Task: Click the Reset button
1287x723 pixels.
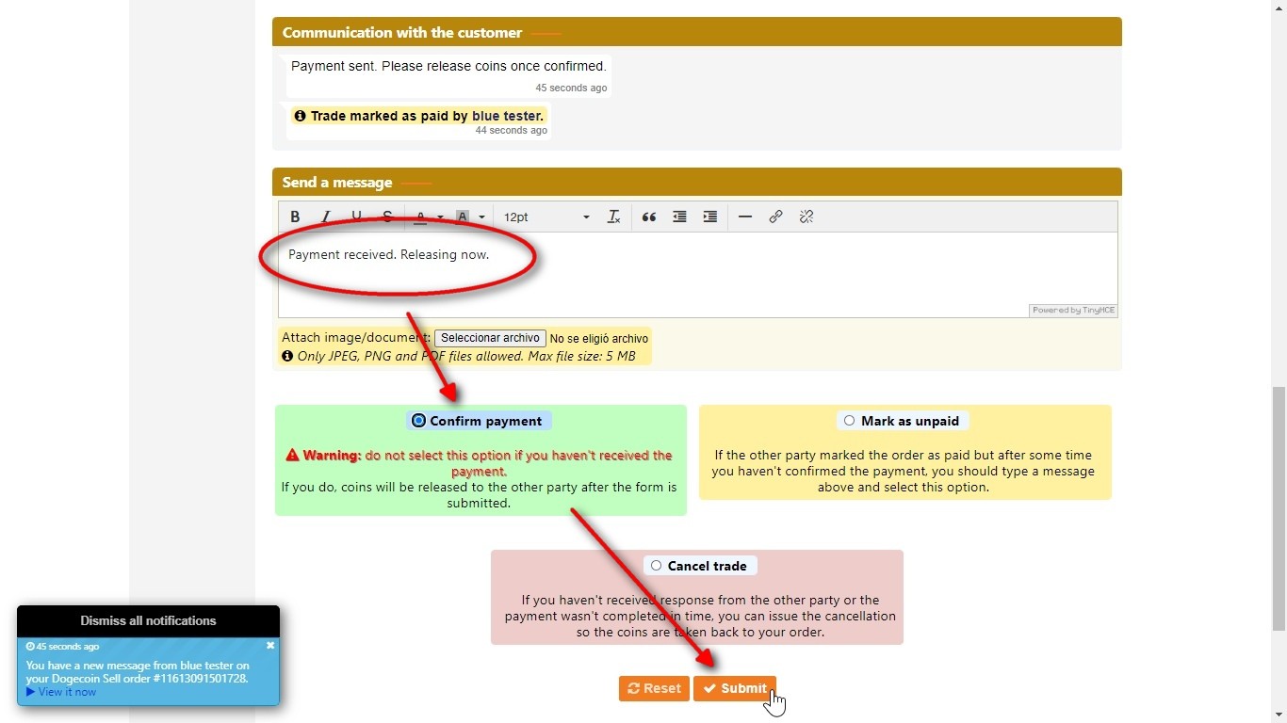Action: pyautogui.click(x=654, y=688)
